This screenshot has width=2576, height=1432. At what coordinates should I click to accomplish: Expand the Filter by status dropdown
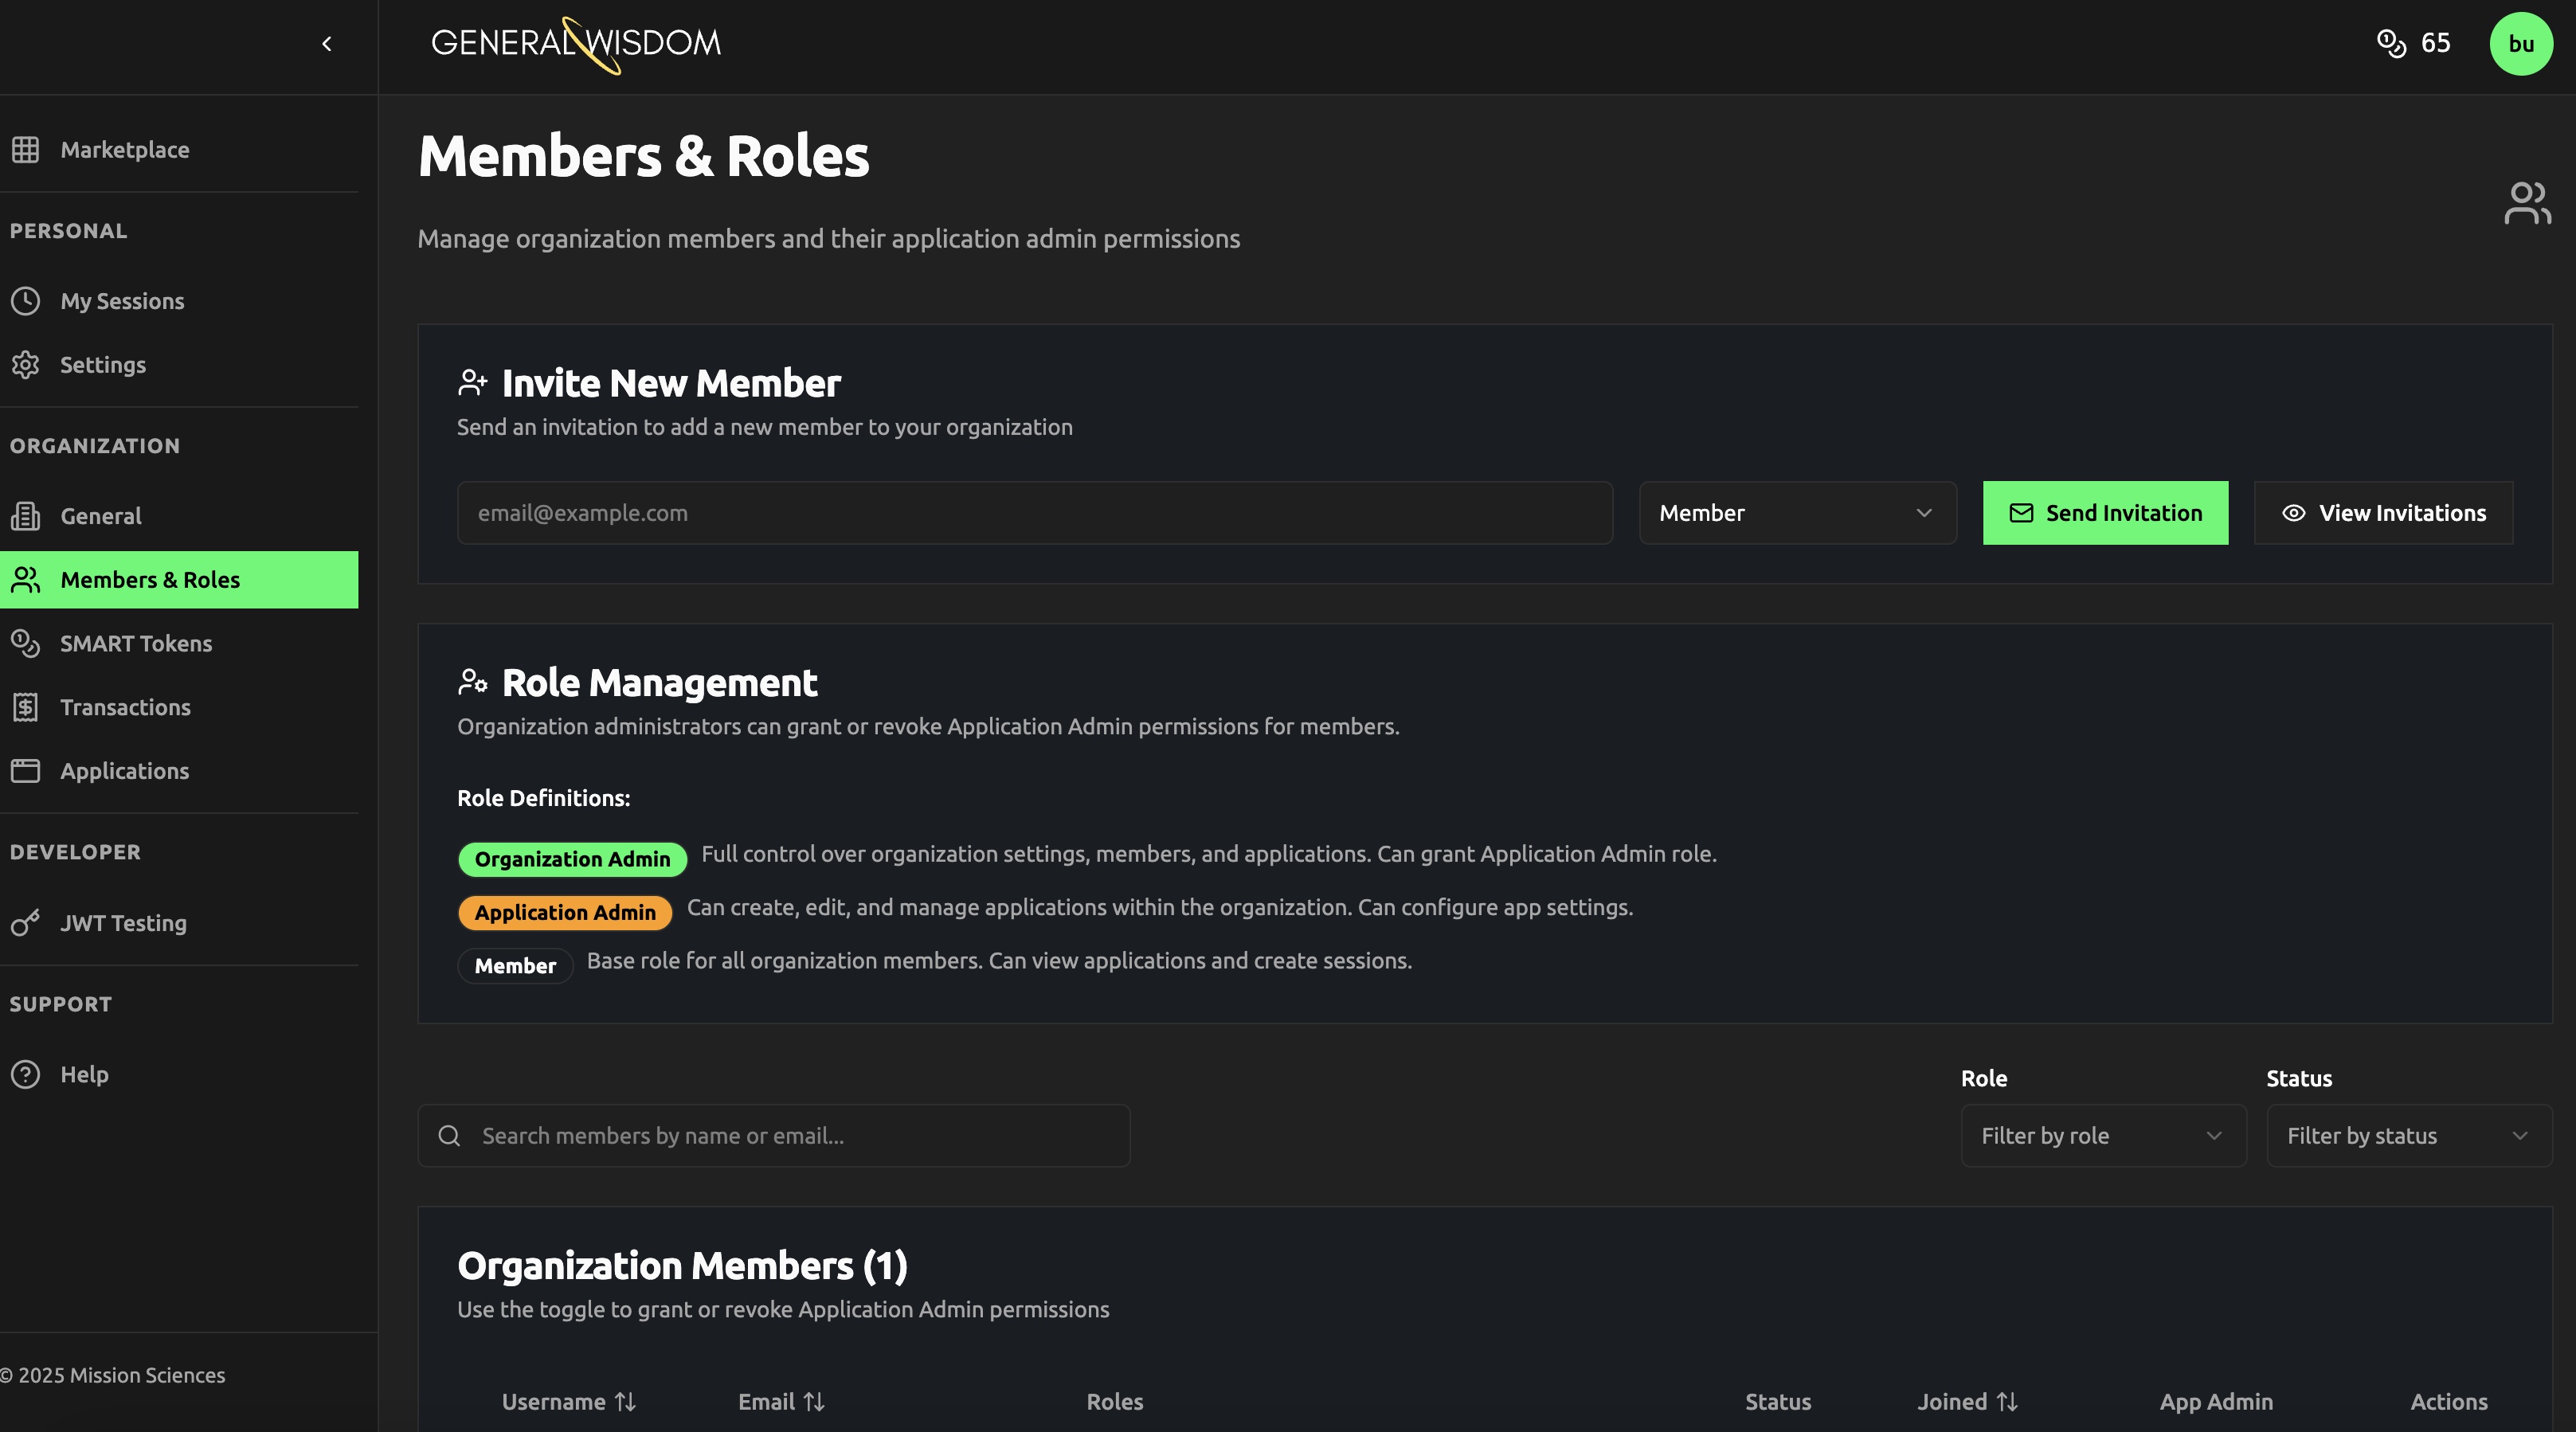2409,1136
